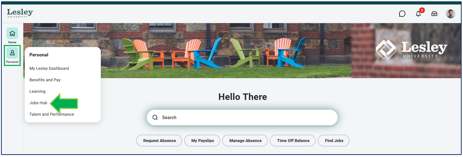Open My Lesley Dashboard menu item
463x157 pixels.
coord(49,68)
